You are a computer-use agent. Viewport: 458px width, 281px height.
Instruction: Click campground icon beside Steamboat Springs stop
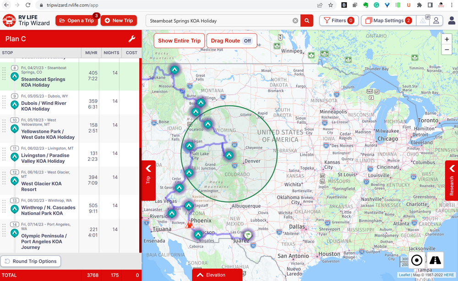click(x=15, y=77)
